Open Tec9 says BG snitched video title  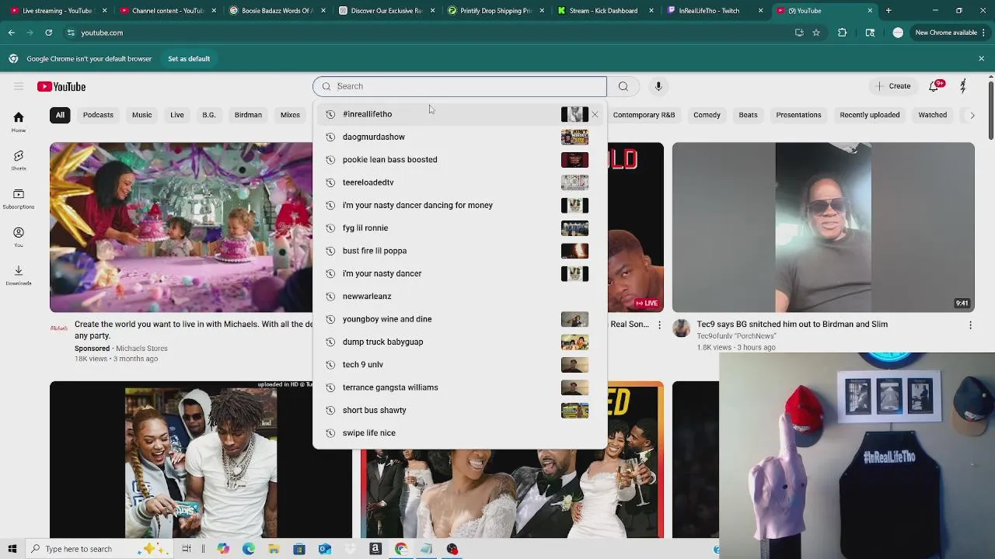[792, 325]
